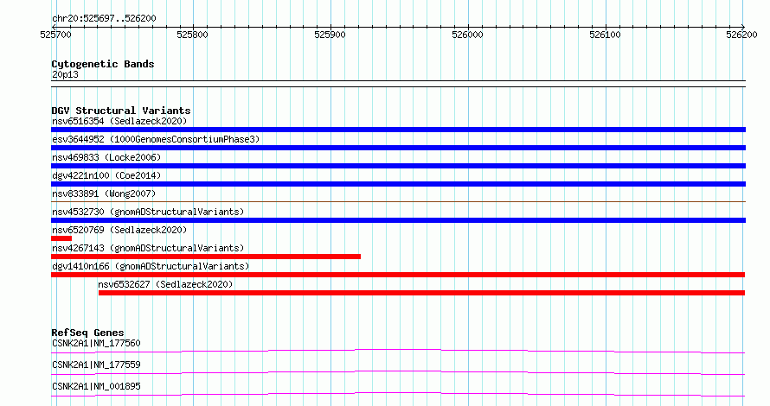Click the CSNK2A1|NM_177560 gene label
The width and height of the screenshot is (770, 406).
coord(96,343)
